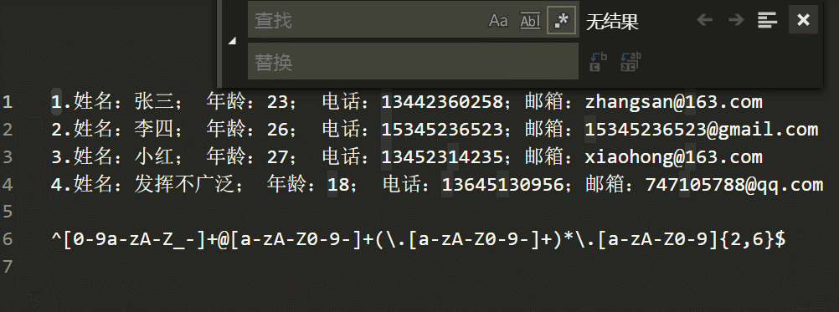Go to next match arrow

pyautogui.click(x=736, y=20)
